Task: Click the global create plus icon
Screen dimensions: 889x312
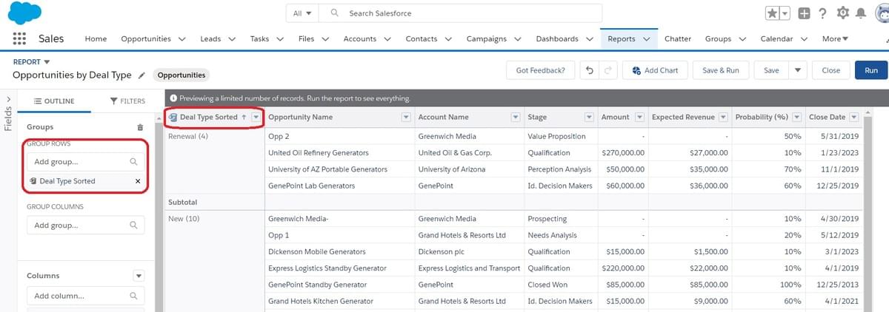Action: coord(804,13)
